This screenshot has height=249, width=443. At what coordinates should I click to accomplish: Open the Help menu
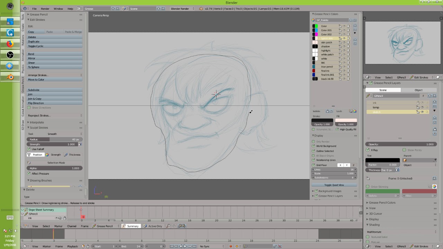(x=70, y=9)
